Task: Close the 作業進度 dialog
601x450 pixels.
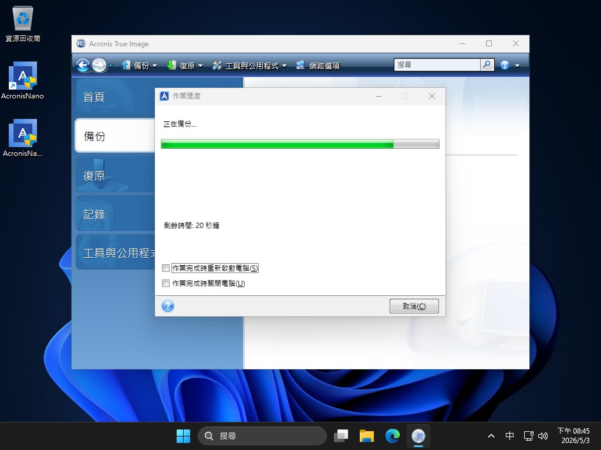Action: coord(432,96)
